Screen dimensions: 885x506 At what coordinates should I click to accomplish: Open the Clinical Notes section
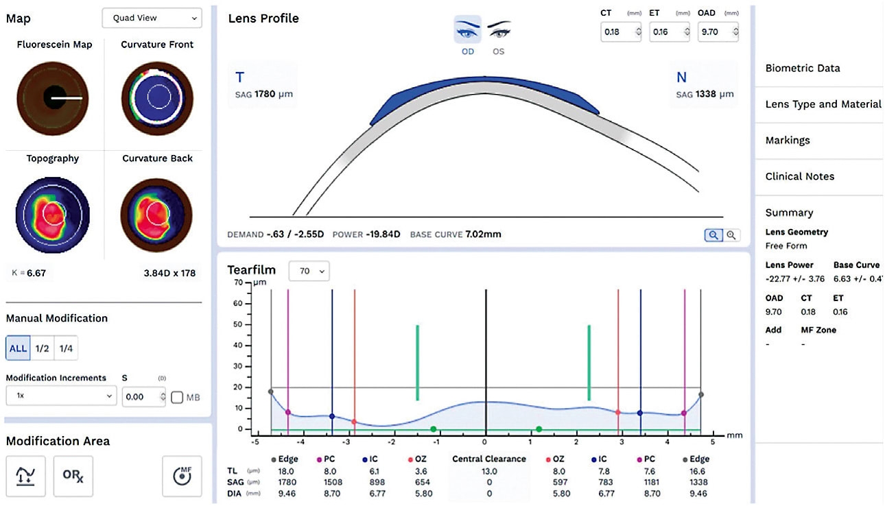click(800, 176)
